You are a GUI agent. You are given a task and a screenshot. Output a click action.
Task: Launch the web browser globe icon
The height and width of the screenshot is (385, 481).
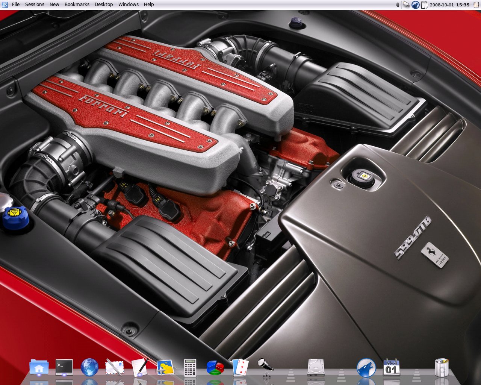pyautogui.click(x=89, y=367)
